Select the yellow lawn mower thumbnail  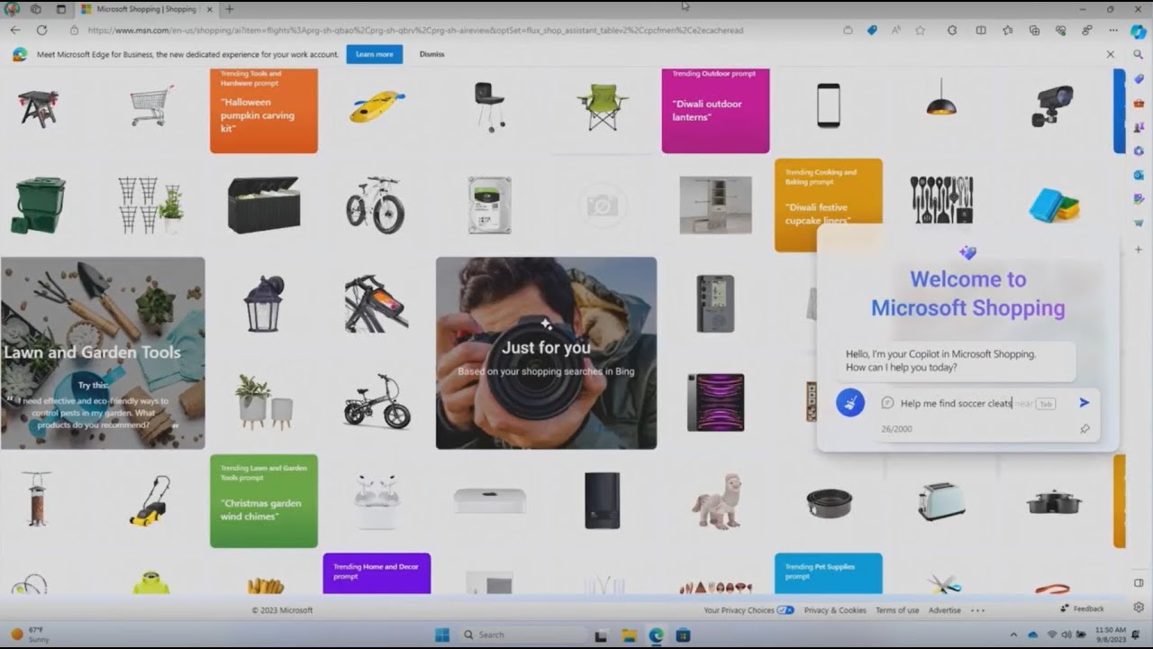tap(150, 501)
